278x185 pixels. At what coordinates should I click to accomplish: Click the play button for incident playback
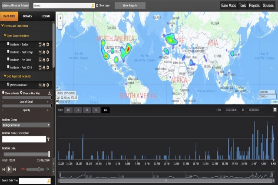tap(9, 169)
